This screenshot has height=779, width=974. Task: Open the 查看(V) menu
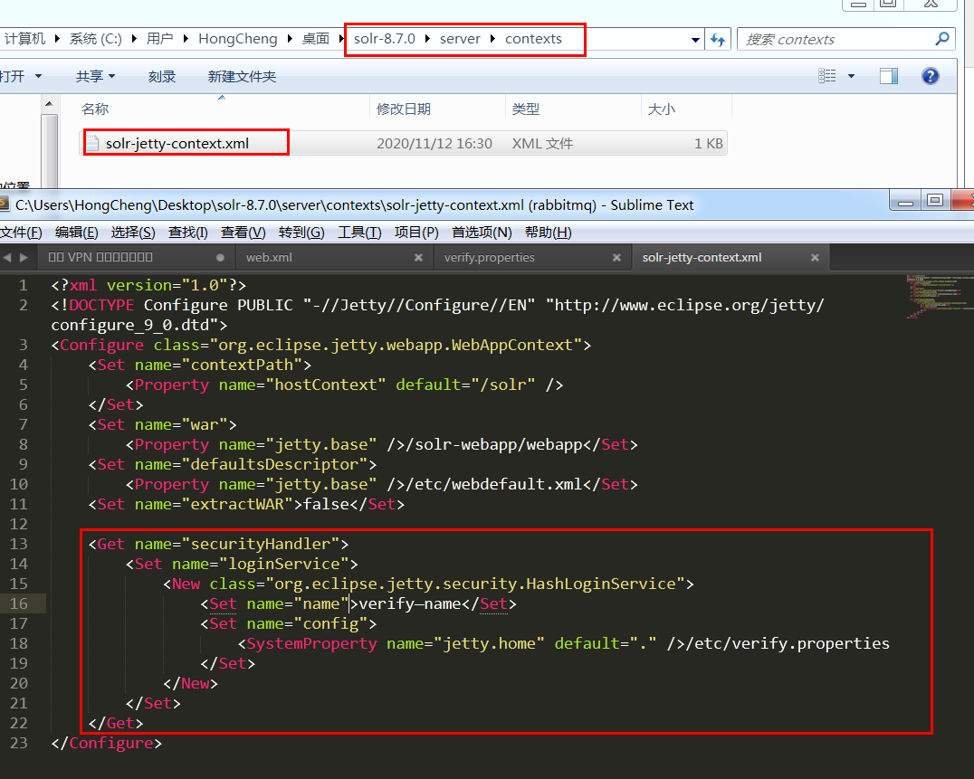click(243, 233)
